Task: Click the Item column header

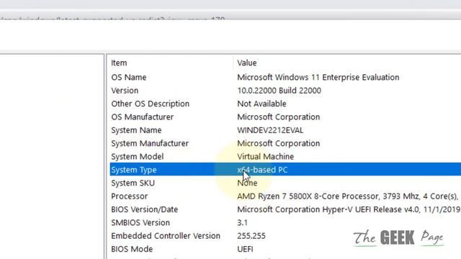Action: [x=119, y=63]
